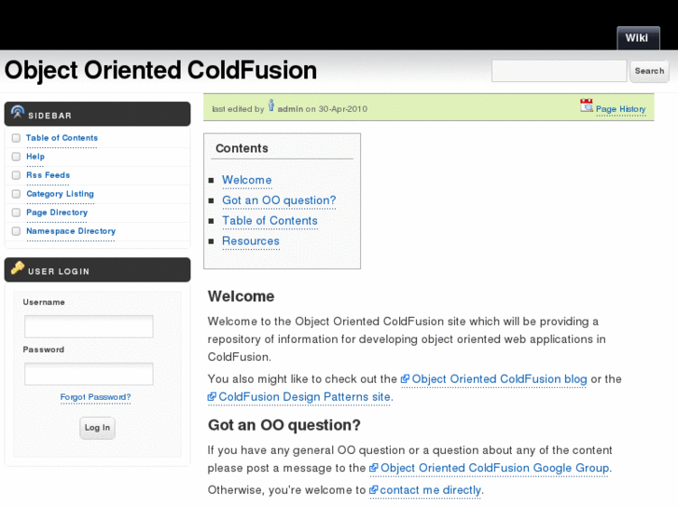The image size is (678, 508).
Task: Open the Wiki tab
Action: coord(638,38)
